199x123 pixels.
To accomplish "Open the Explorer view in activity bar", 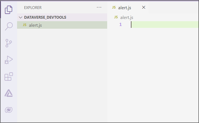I will pos(9,10).
